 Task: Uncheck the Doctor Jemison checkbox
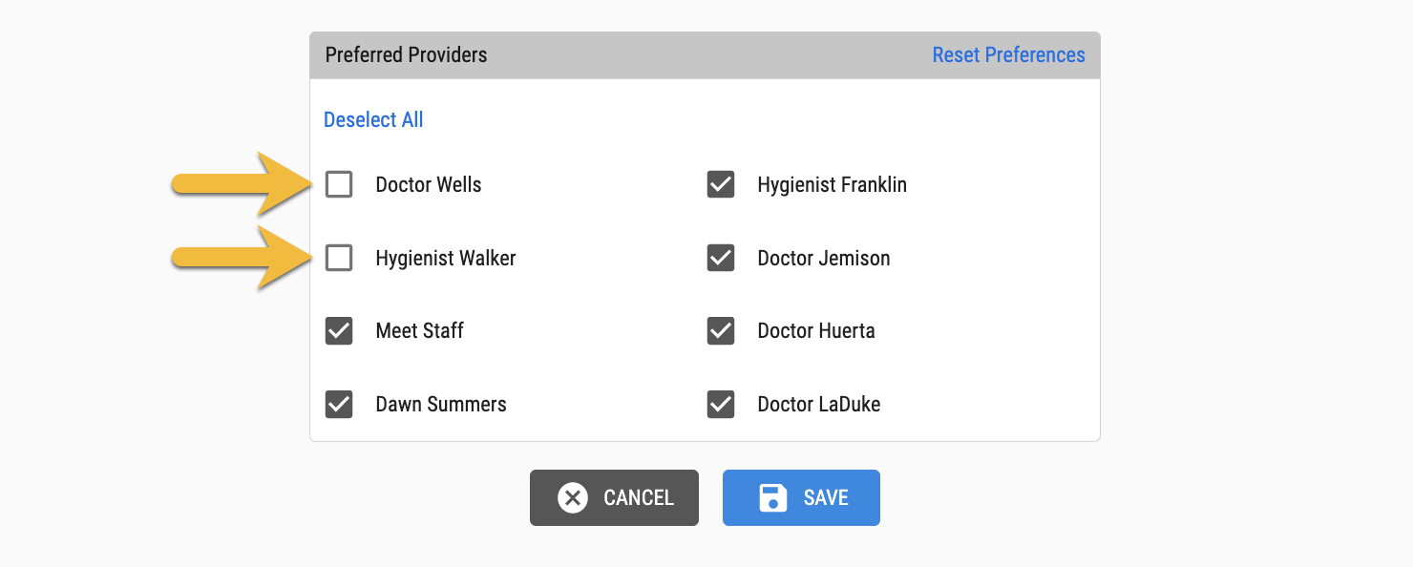pos(721,258)
